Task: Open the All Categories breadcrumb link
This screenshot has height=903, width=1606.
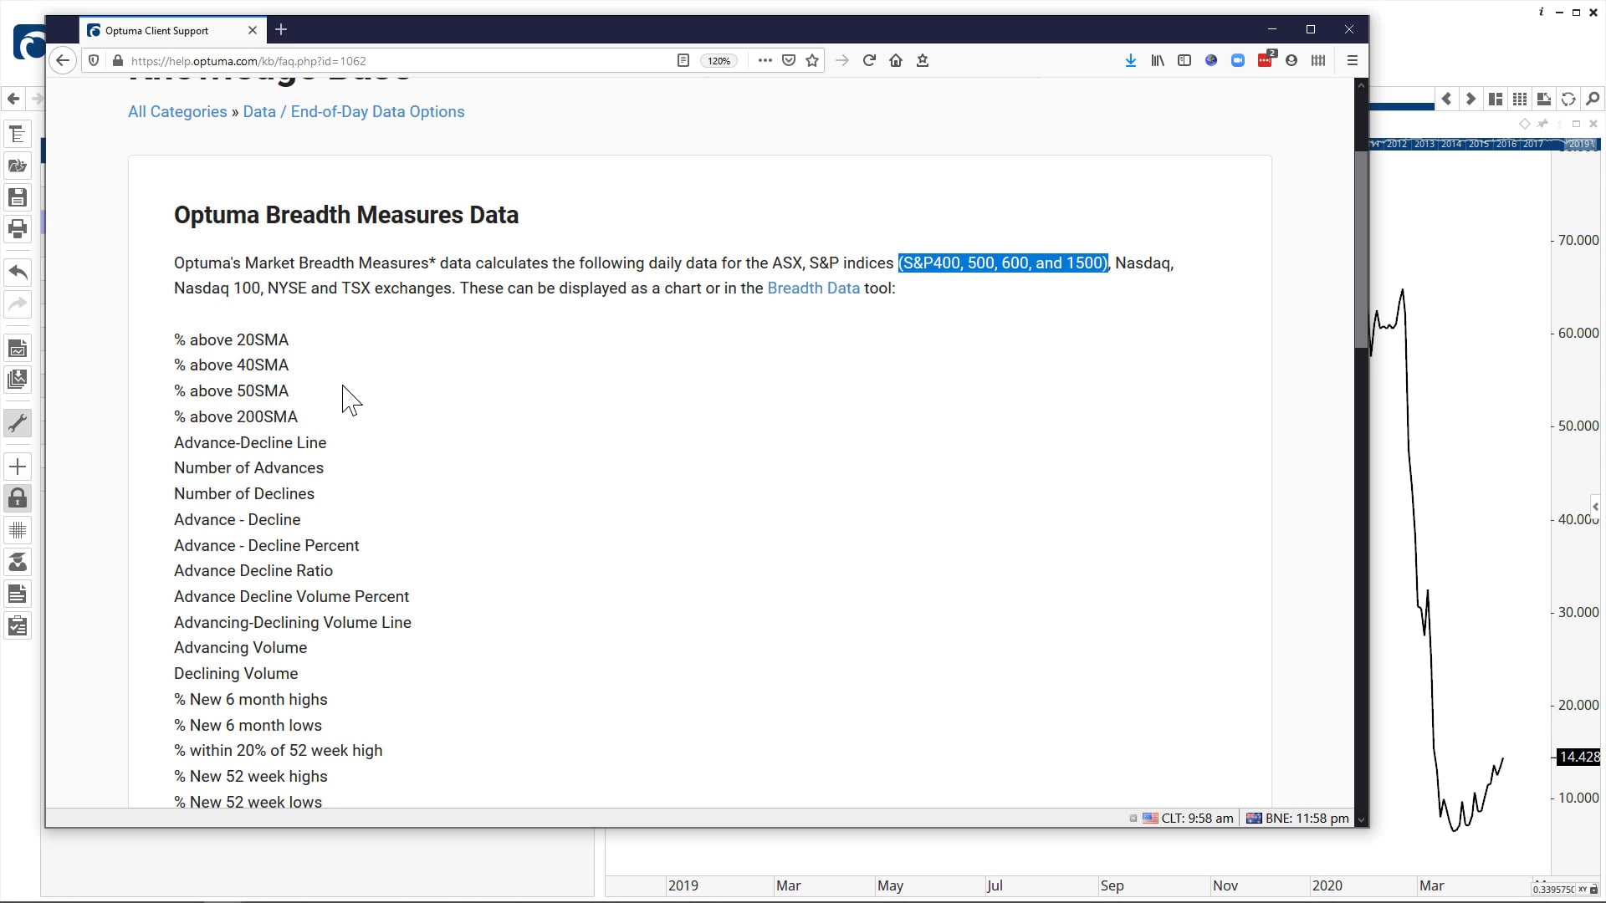Action: click(177, 112)
